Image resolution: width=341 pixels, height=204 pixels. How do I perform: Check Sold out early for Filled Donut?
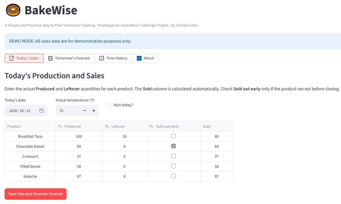coord(173,166)
